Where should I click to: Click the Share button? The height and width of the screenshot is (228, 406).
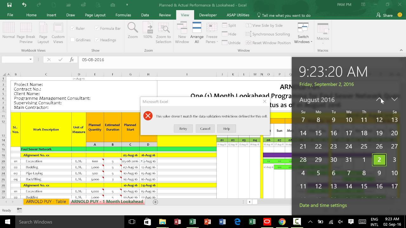(384, 15)
